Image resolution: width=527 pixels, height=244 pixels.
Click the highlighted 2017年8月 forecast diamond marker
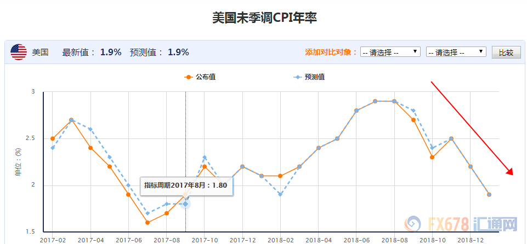click(x=185, y=204)
